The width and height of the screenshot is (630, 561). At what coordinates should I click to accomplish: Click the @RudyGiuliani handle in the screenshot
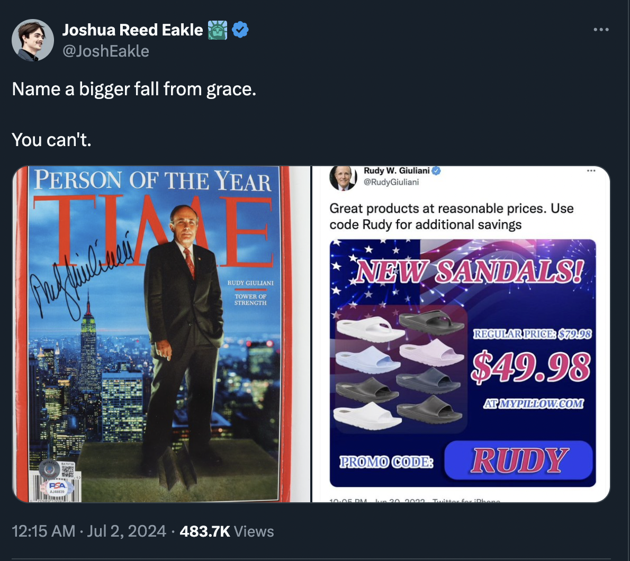pos(391,182)
